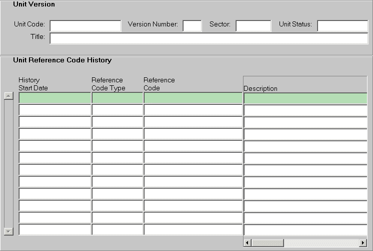Select last row Reference Code cell
The width and height of the screenshot is (373, 251).
click(x=193, y=230)
